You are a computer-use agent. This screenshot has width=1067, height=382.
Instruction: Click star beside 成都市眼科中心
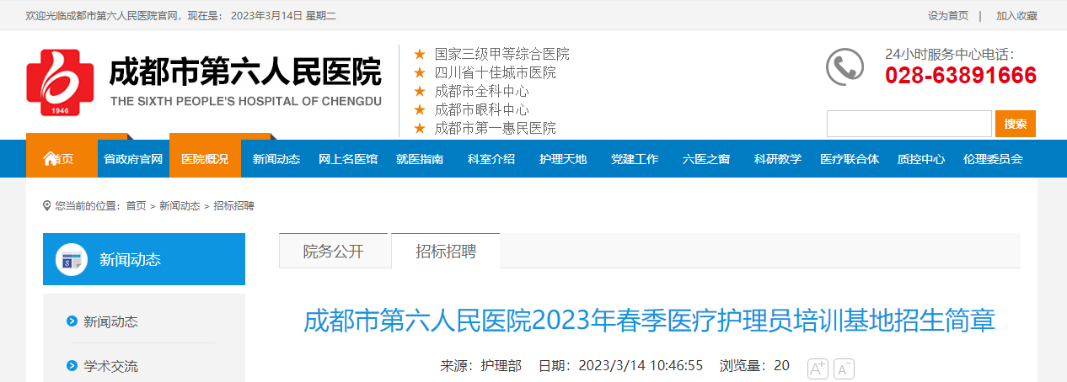pyautogui.click(x=419, y=109)
